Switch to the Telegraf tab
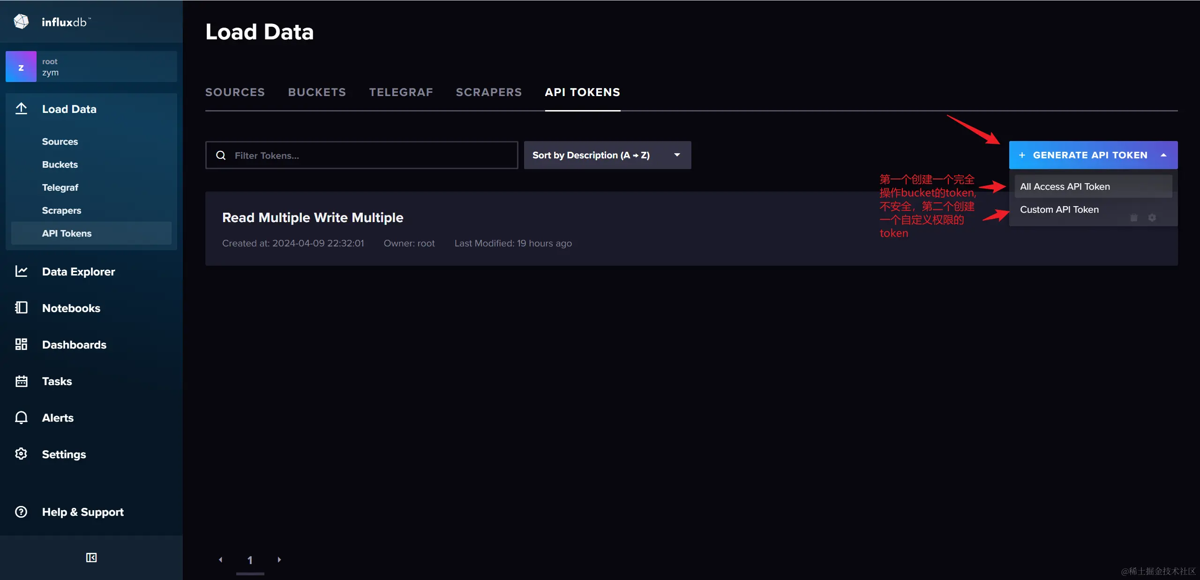 tap(401, 92)
